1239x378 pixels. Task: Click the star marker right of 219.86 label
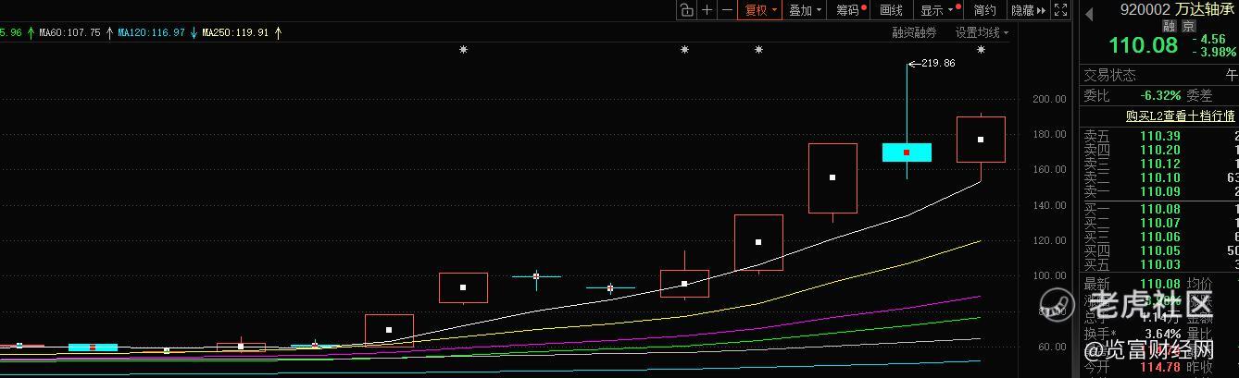981,50
